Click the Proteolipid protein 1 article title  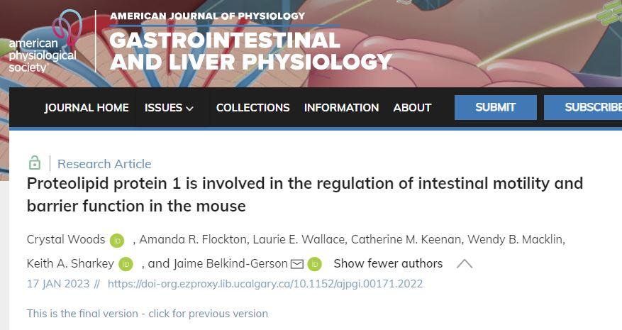pos(304,194)
